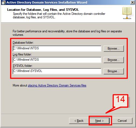Focus the Database folder path field
The height and width of the screenshot is (128, 136).
click(x=57, y=49)
